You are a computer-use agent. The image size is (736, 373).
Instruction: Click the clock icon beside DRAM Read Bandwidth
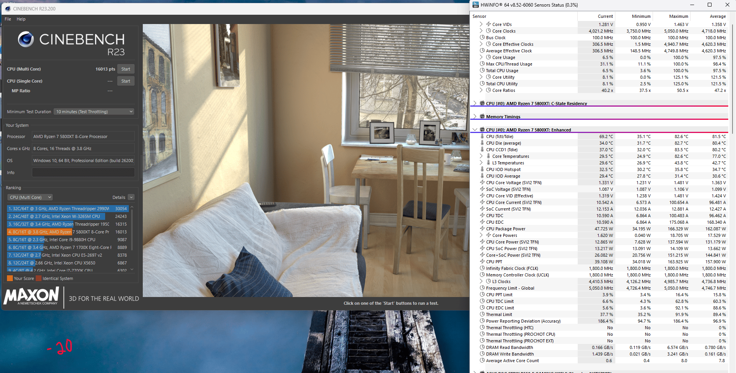482,347
